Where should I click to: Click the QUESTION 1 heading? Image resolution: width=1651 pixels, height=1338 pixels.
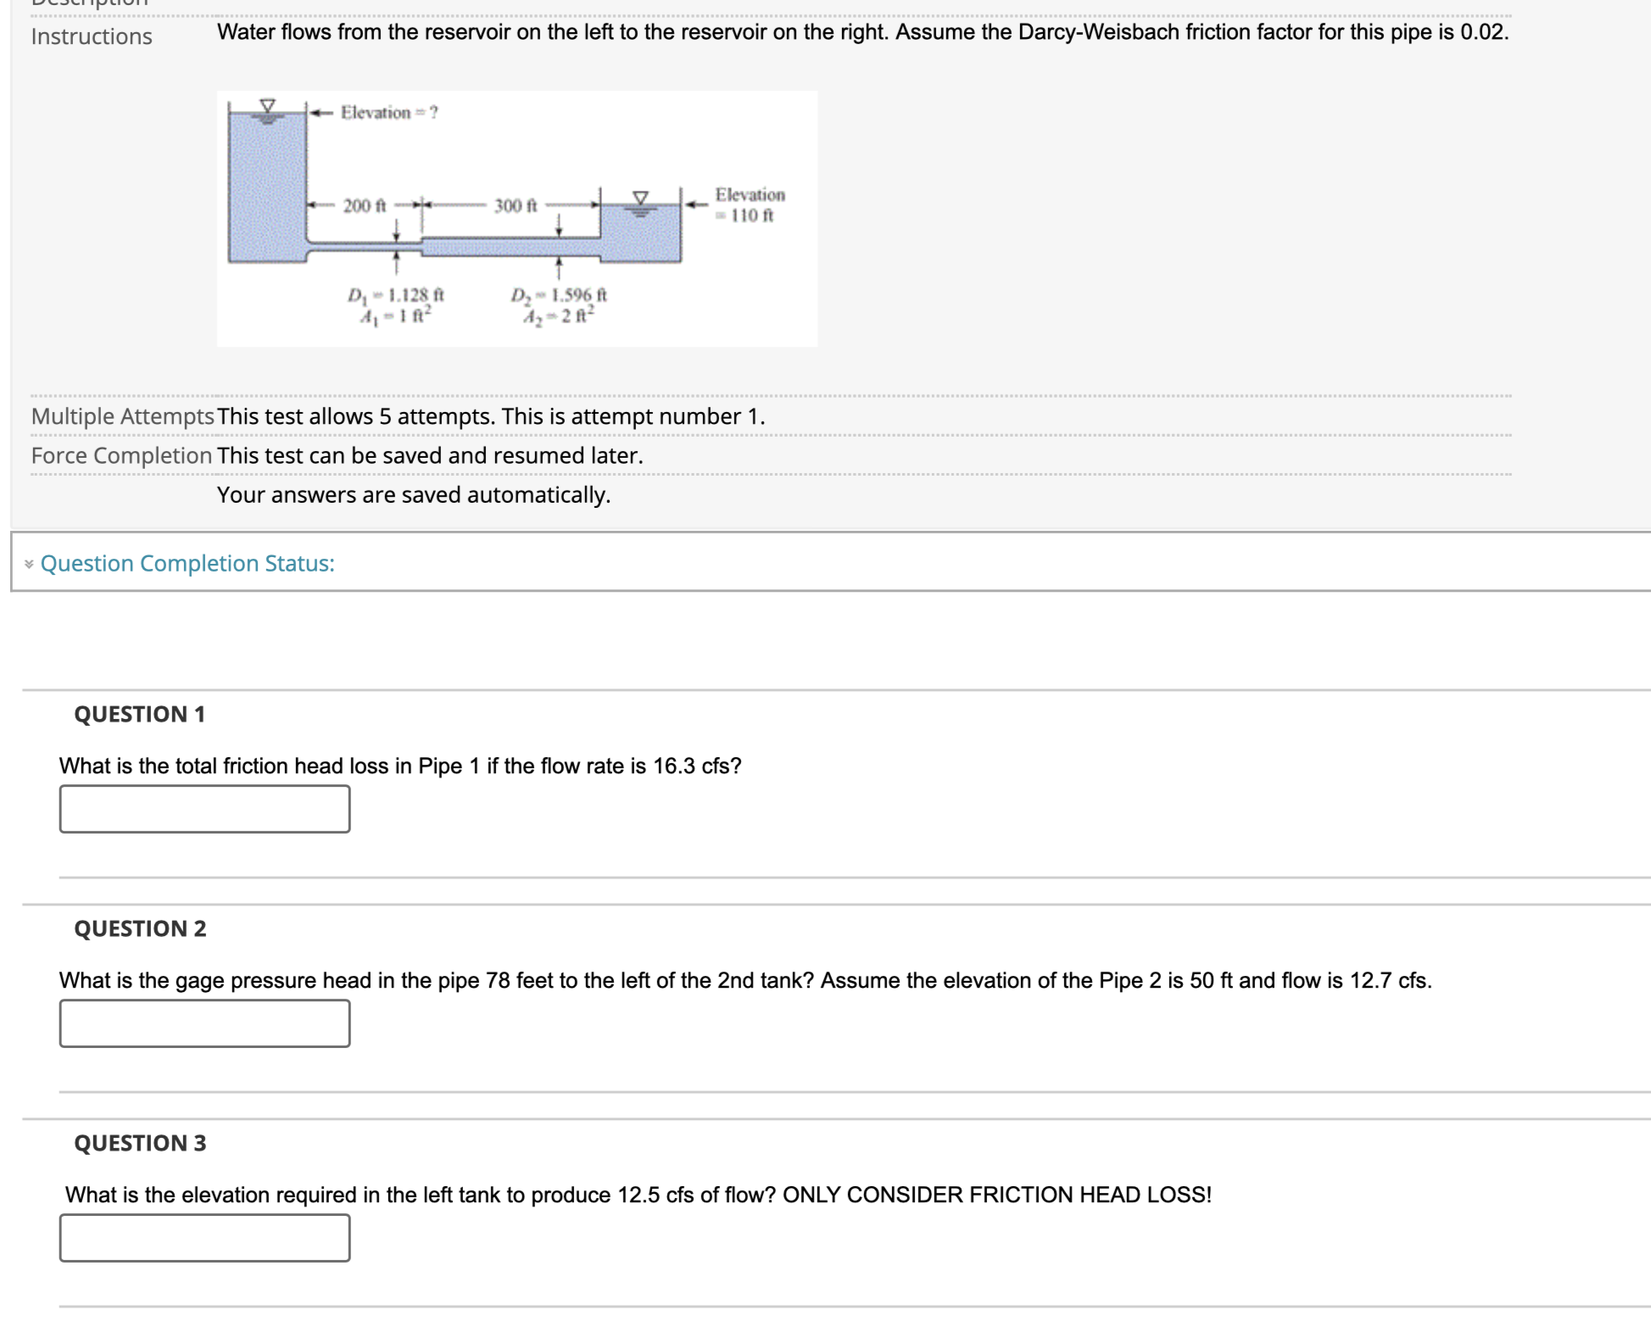tap(140, 714)
